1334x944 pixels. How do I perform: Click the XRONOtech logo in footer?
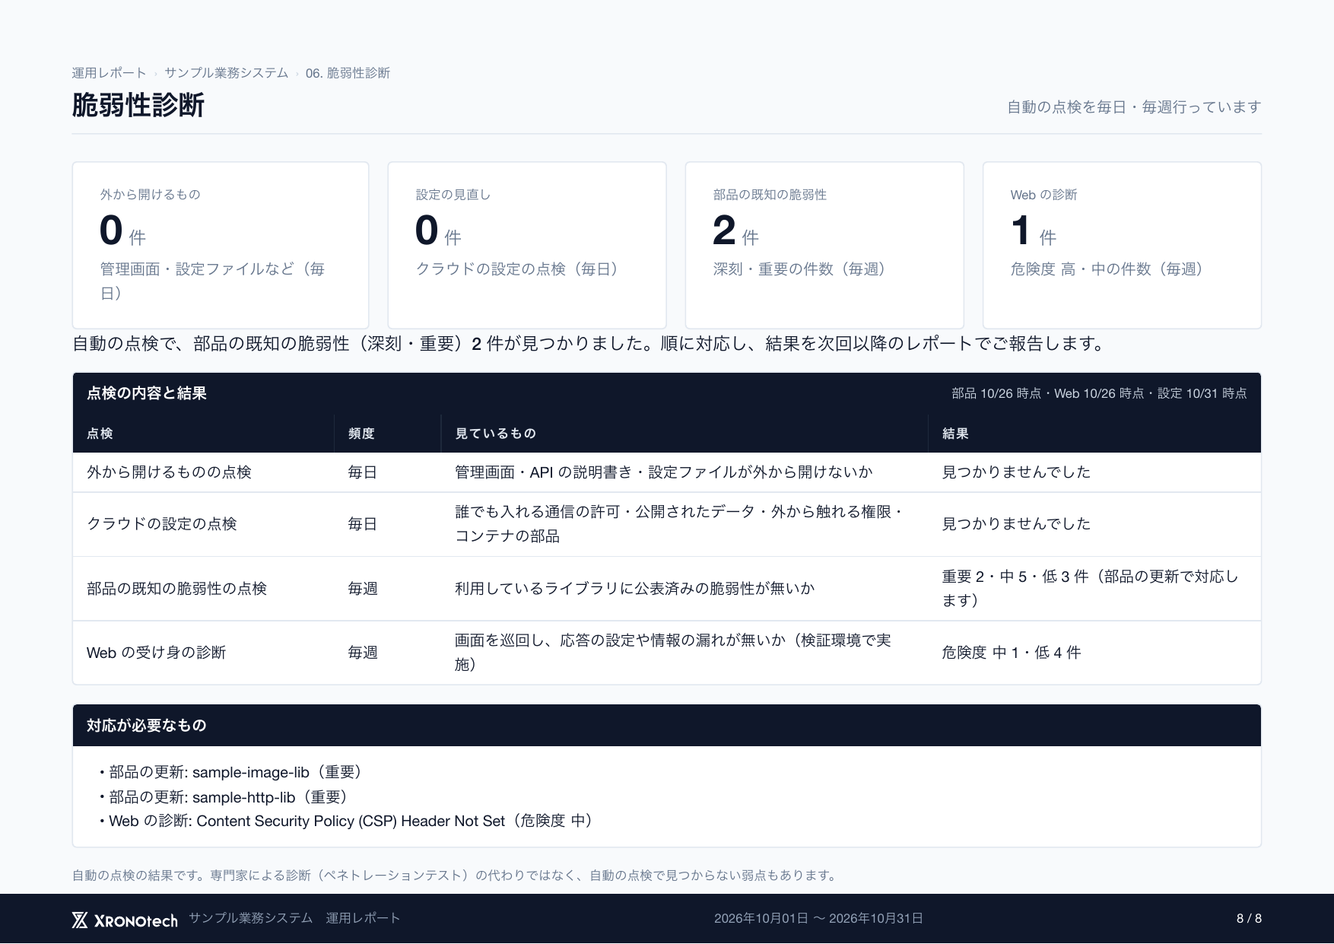[x=125, y=920]
